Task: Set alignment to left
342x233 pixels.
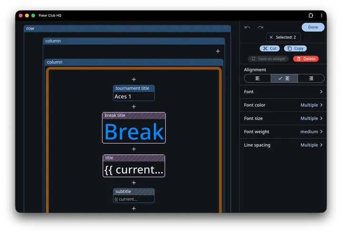Action: [257, 78]
